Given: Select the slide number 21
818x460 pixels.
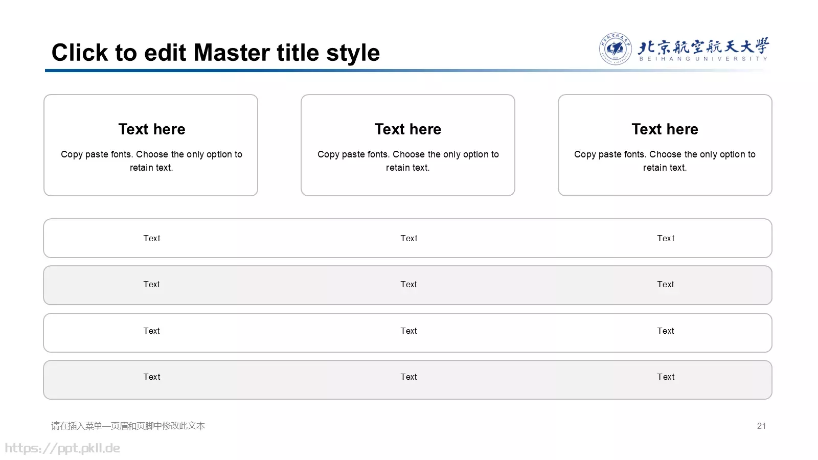Looking at the screenshot, I should pyautogui.click(x=761, y=426).
